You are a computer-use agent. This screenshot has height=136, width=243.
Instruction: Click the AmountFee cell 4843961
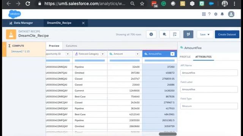pyautogui.click(x=159, y=114)
